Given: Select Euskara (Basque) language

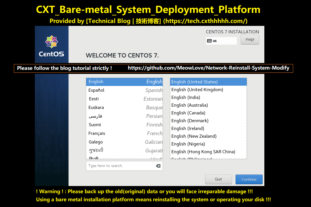Looking at the screenshot, I should pyautogui.click(x=124, y=108).
